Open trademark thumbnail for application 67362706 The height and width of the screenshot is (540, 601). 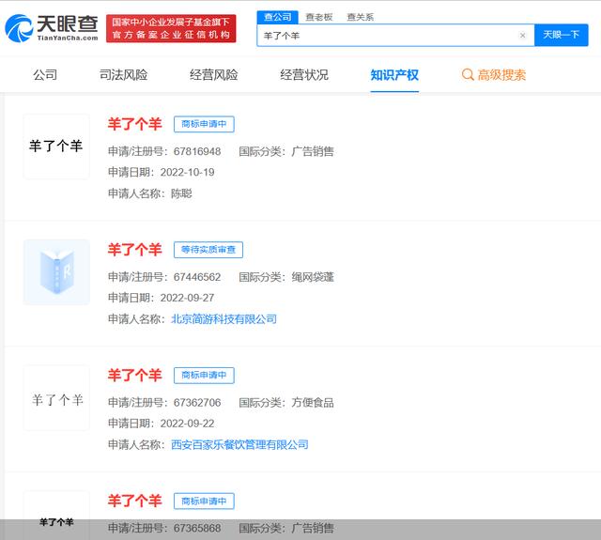[x=56, y=398]
